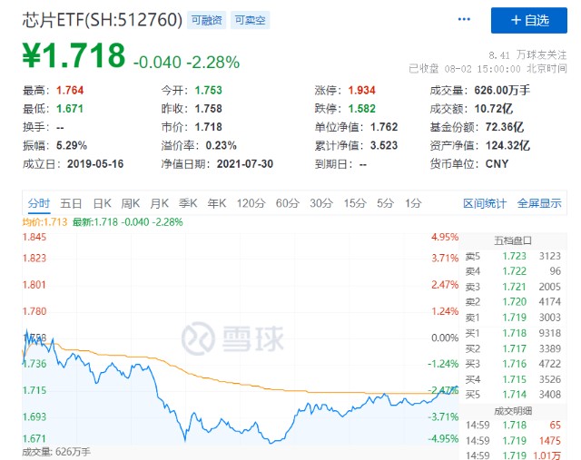Switch to the 季K chart tab
Viewport: 581px width, 460px height.
188,203
